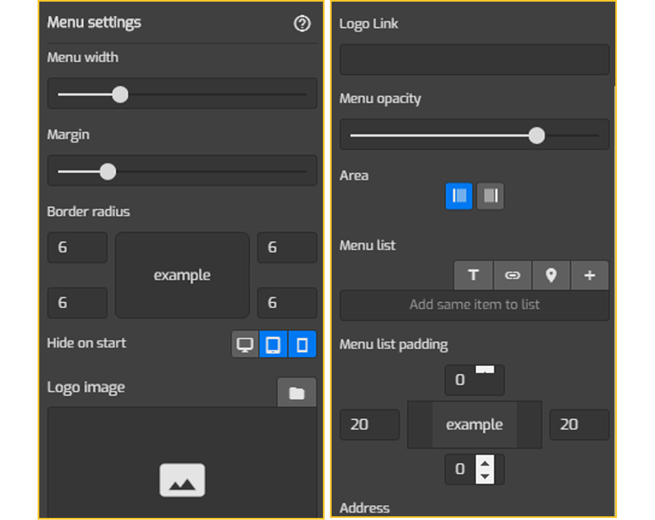Increase bottom padding with up arrow
Screen dimensions: 655x520
click(x=485, y=463)
